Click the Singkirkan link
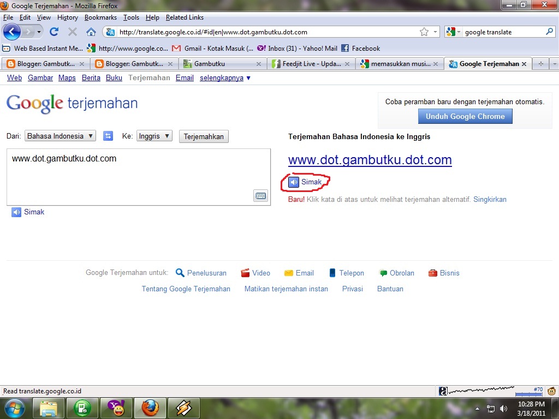The image size is (559, 419). pyautogui.click(x=490, y=200)
